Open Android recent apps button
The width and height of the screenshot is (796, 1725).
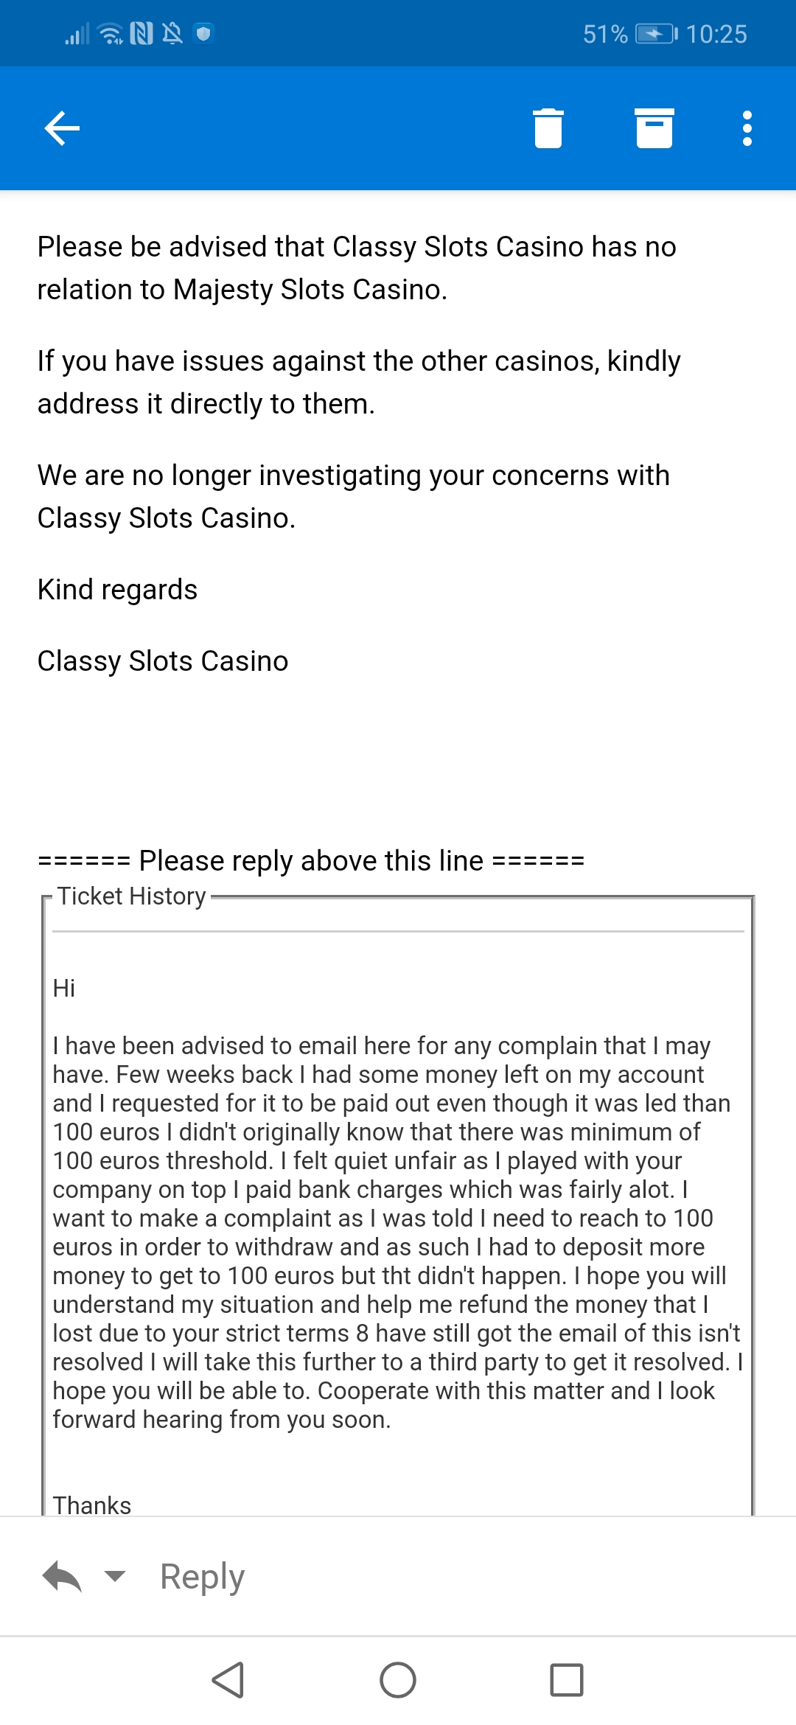(566, 1680)
